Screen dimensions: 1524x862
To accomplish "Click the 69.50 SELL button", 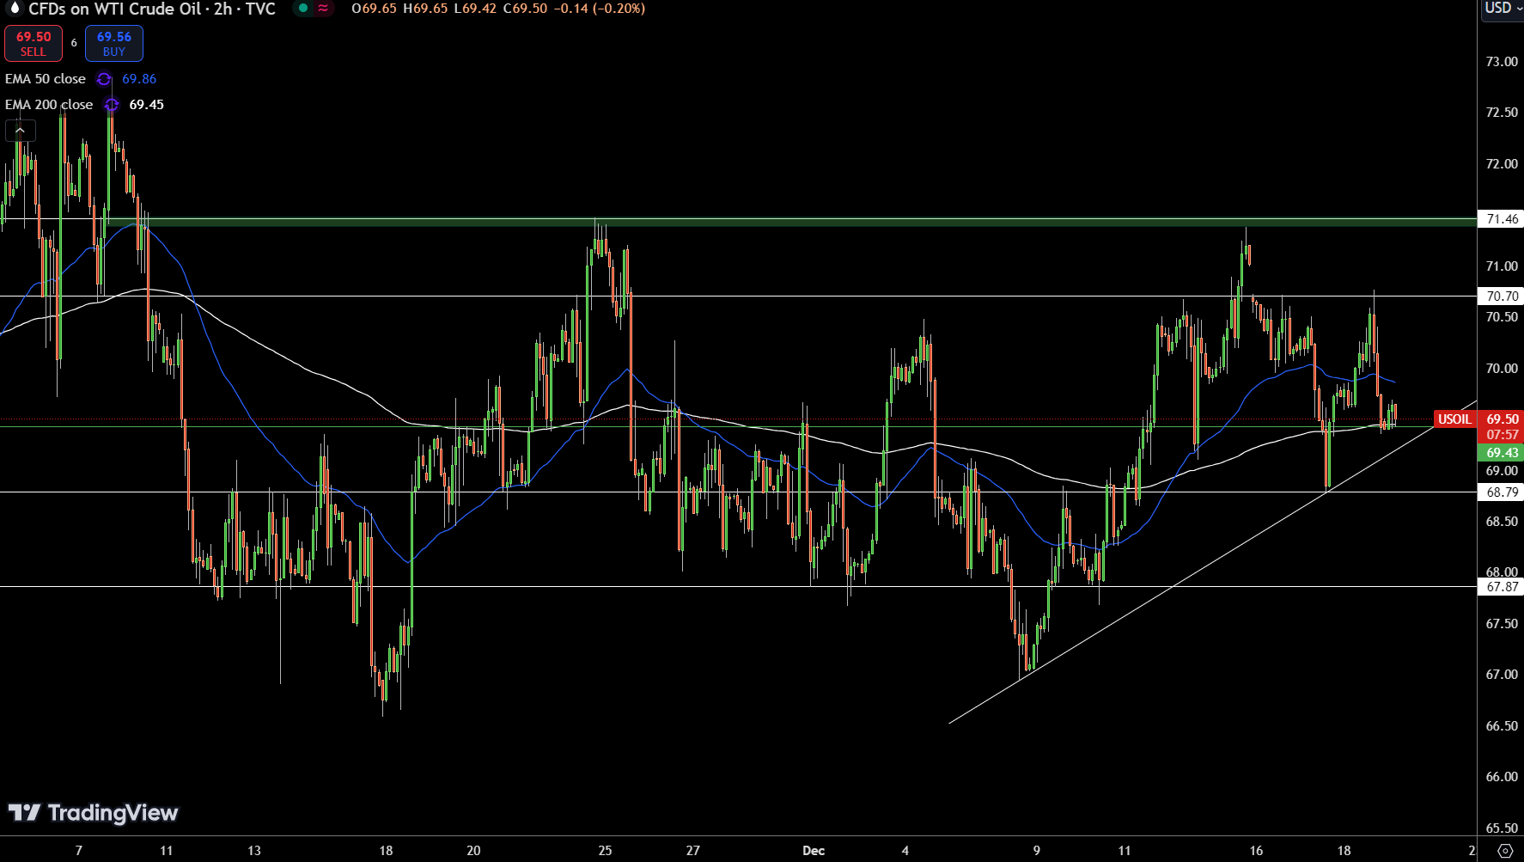I will 34,44.
